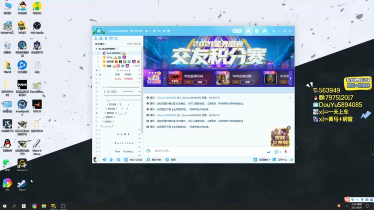Click the plus icon at banner corner
The height and width of the screenshot is (210, 374).
click(292, 38)
